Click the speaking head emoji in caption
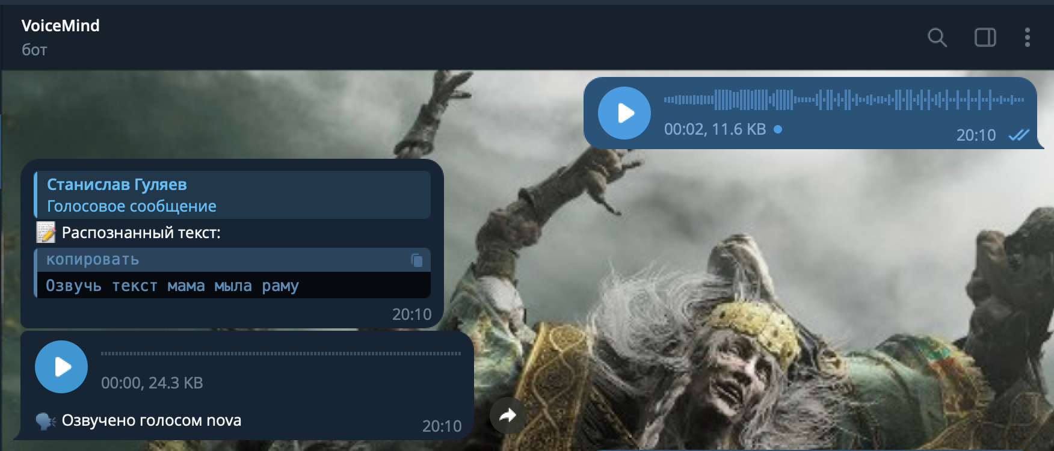The height and width of the screenshot is (451, 1054). [46, 421]
